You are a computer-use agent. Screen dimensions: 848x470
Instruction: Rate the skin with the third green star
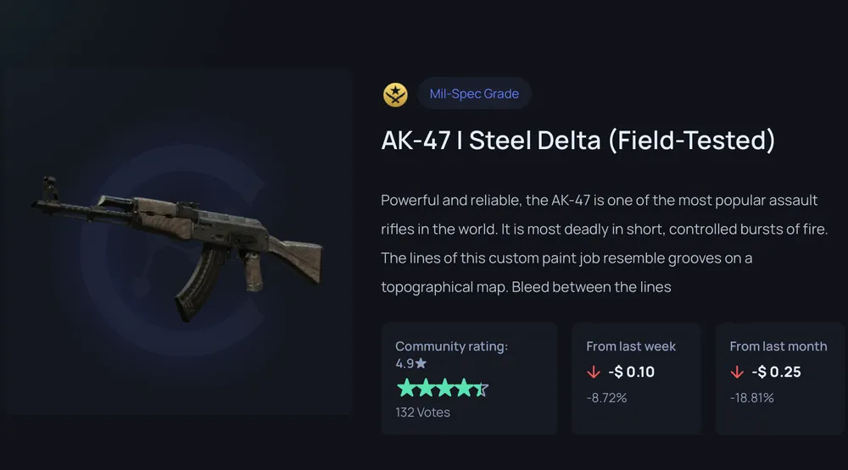(x=445, y=388)
